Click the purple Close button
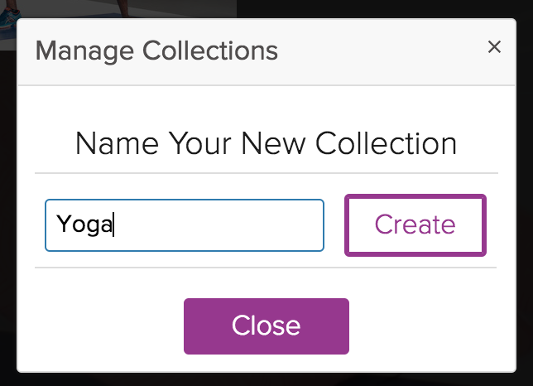This screenshot has height=386, width=533. (266, 326)
